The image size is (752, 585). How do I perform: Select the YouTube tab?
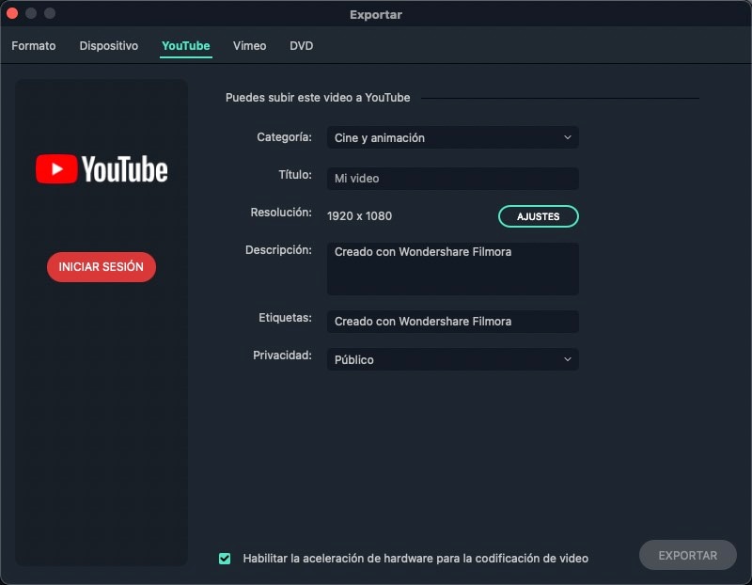pyautogui.click(x=185, y=45)
